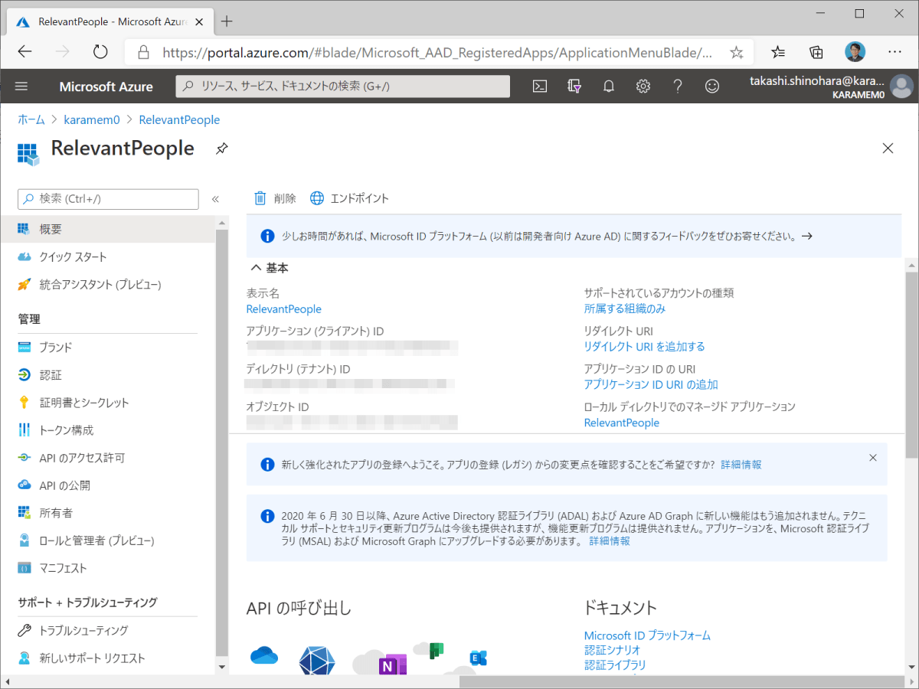This screenshot has height=689, width=919.
Task: Focus the Azure global search bar
Action: 343,87
